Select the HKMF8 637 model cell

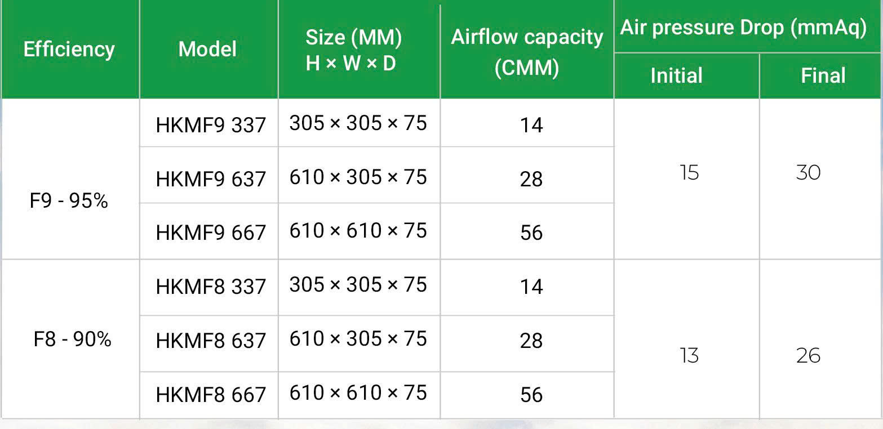(x=210, y=341)
